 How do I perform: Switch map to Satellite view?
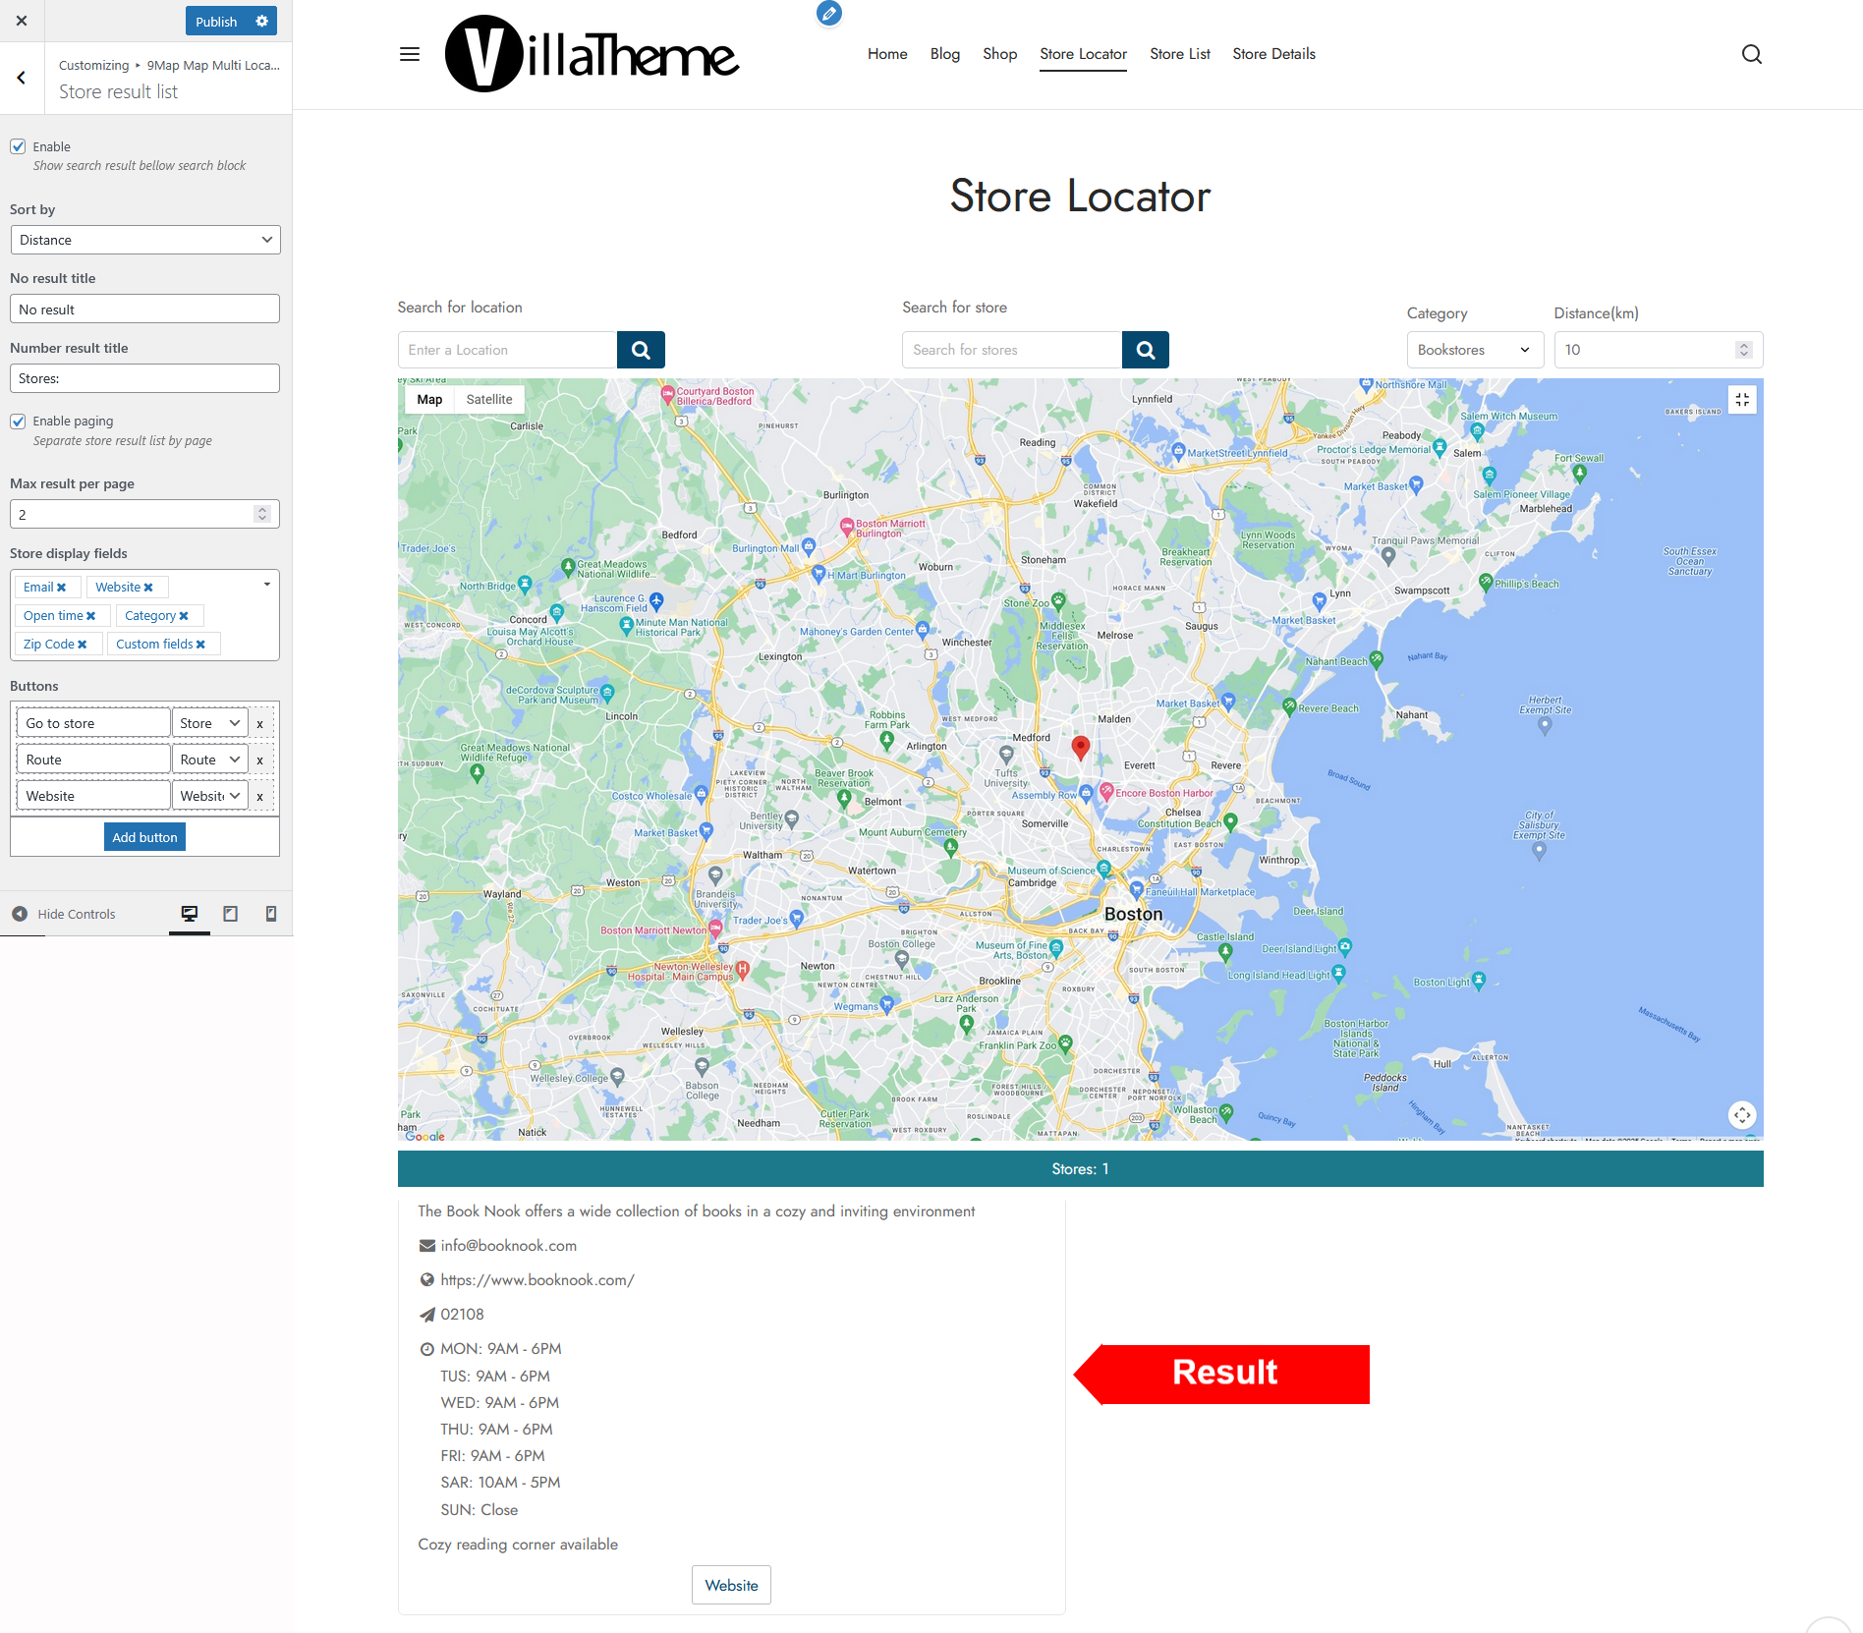coord(489,400)
